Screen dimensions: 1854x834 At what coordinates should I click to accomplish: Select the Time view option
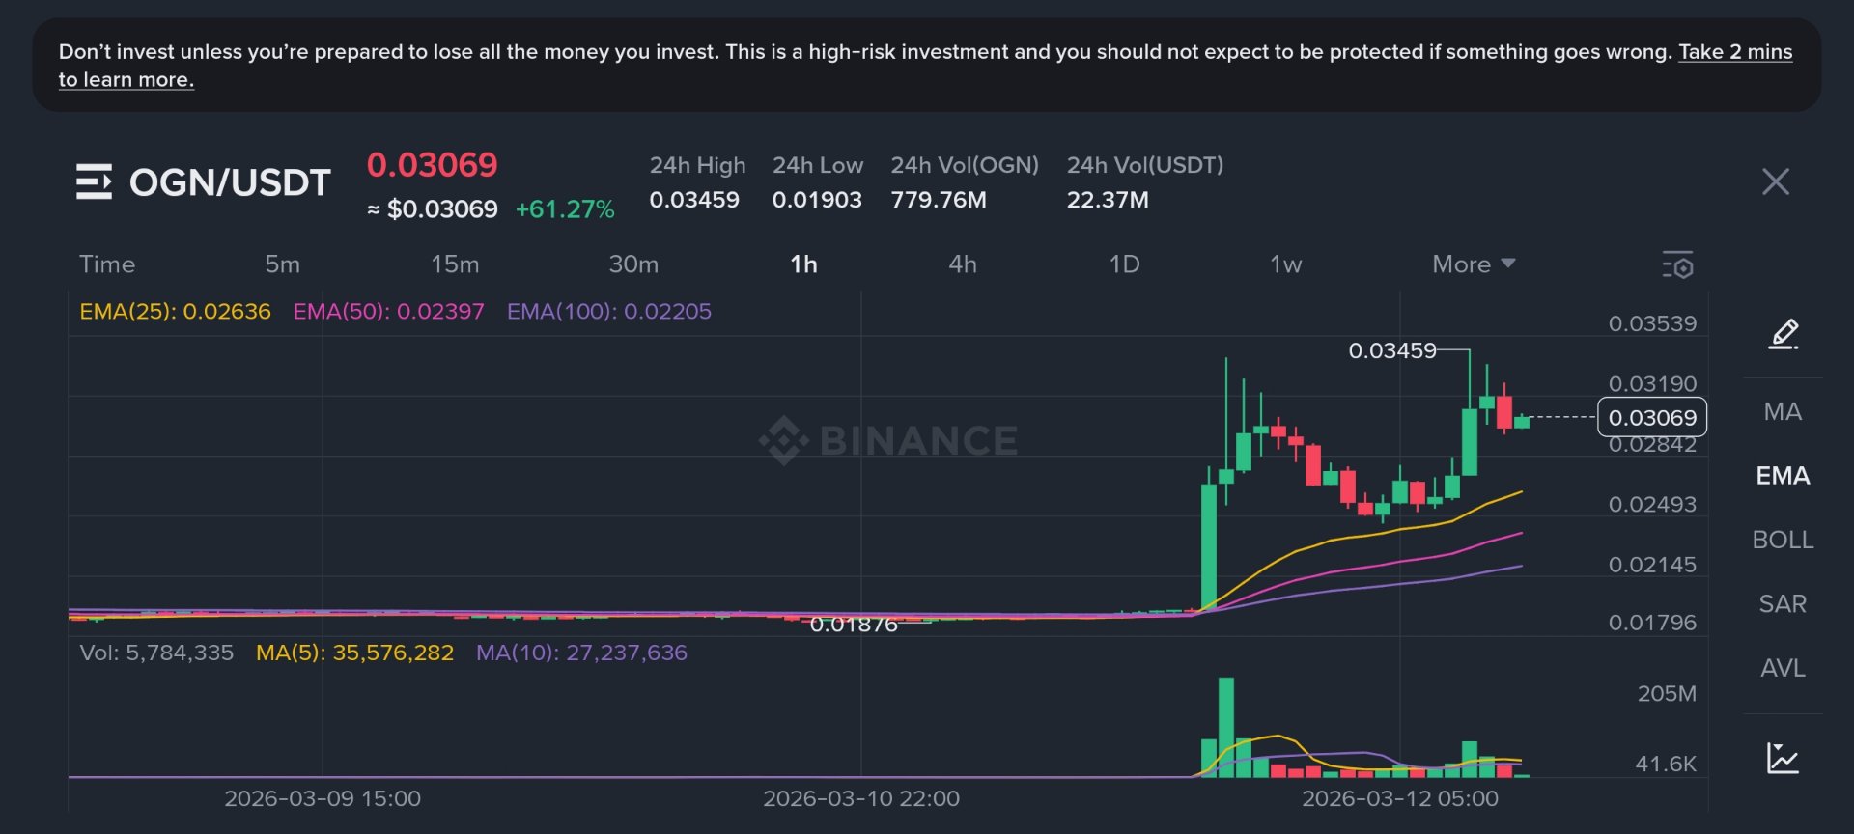pos(107,264)
